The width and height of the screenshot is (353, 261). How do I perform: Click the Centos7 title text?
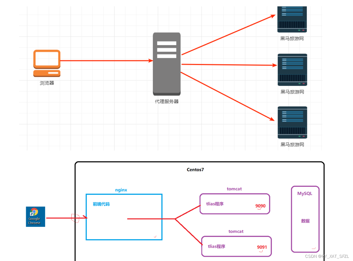(195, 170)
